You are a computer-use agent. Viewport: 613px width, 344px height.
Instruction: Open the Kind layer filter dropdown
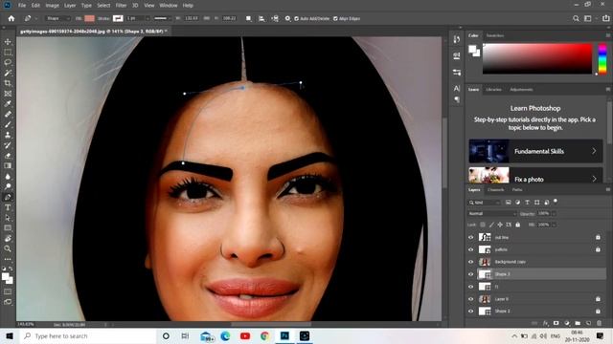pyautogui.click(x=485, y=203)
